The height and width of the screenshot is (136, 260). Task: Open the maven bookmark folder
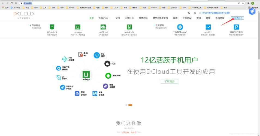tap(70, 8)
